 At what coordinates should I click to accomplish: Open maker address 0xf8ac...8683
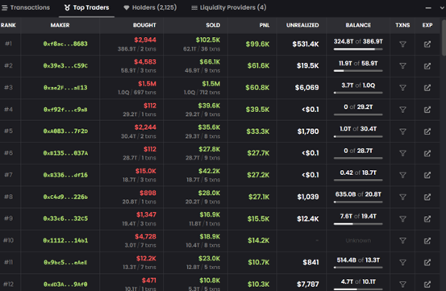click(x=65, y=44)
